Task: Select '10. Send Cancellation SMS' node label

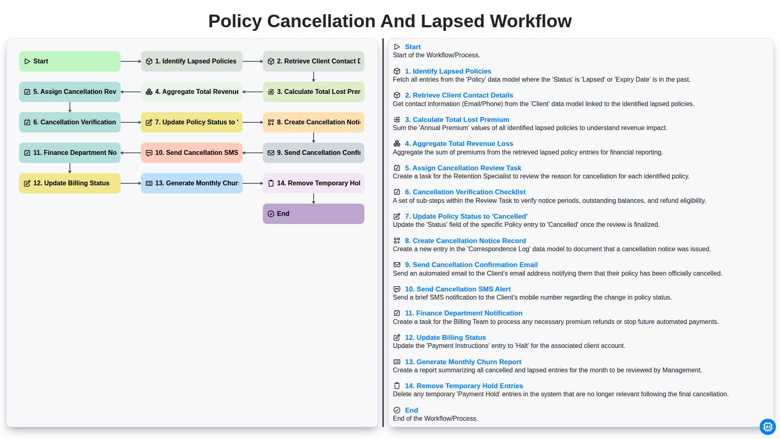Action: [x=197, y=153]
